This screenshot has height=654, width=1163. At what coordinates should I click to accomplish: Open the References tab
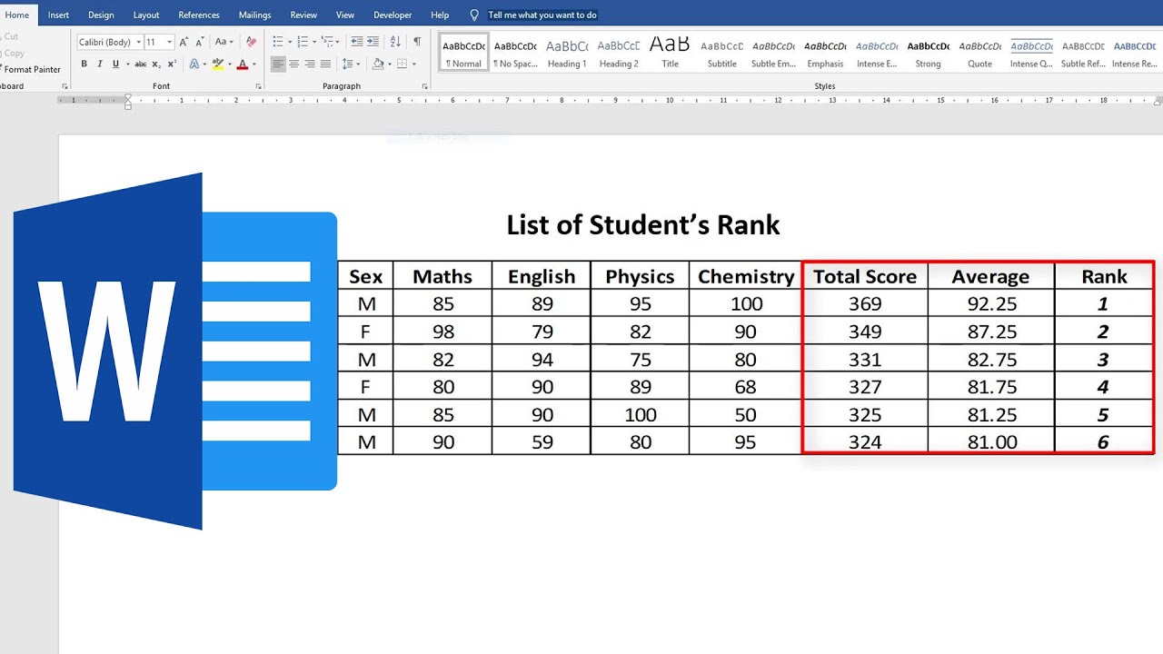pyautogui.click(x=199, y=15)
